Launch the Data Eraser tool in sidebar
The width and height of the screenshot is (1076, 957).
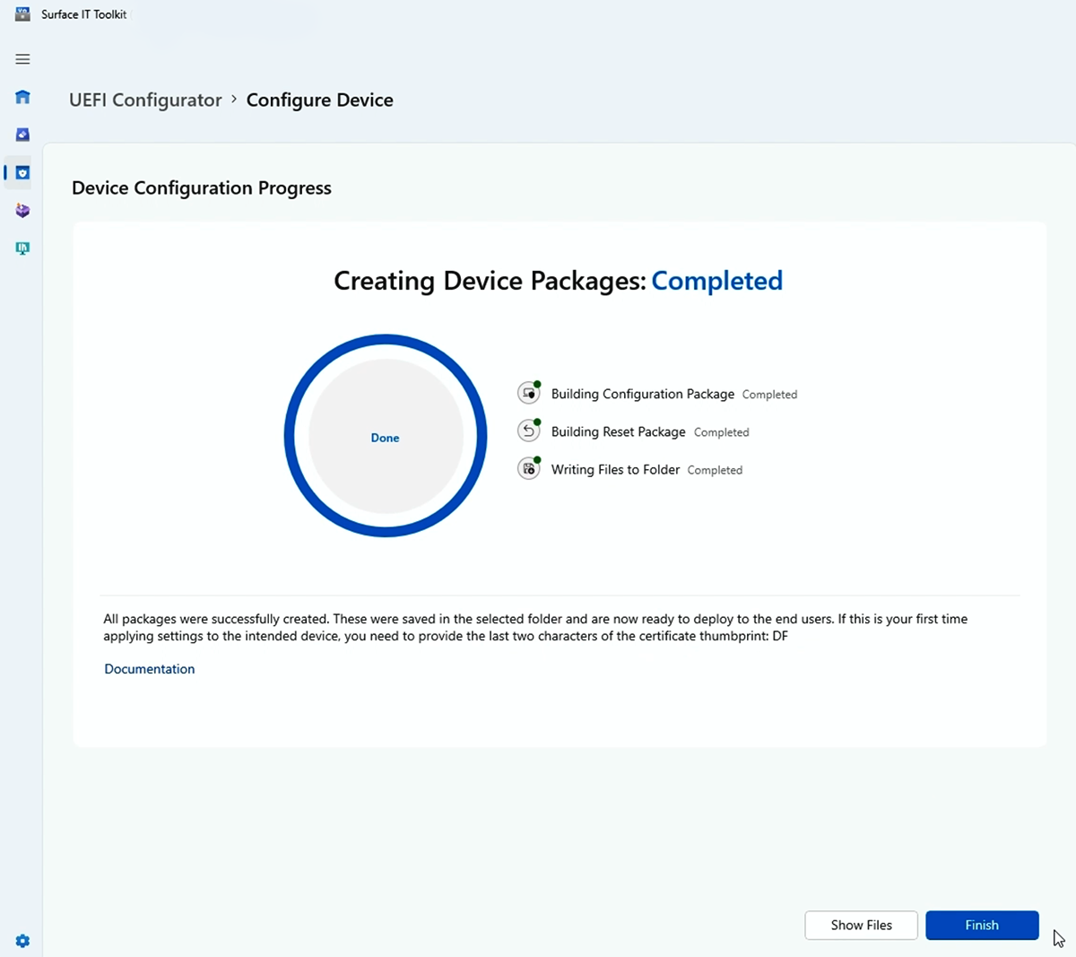pyautogui.click(x=22, y=135)
